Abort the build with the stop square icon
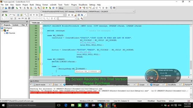This screenshot has height=108, width=193. tap(56, 8)
